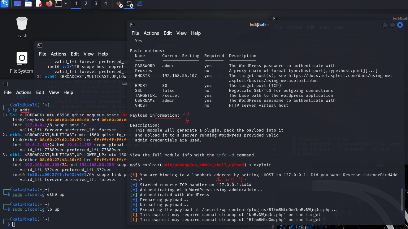Open View menu in the ip addr terminal
Screen dimensions: 408x229
(54, 92)
